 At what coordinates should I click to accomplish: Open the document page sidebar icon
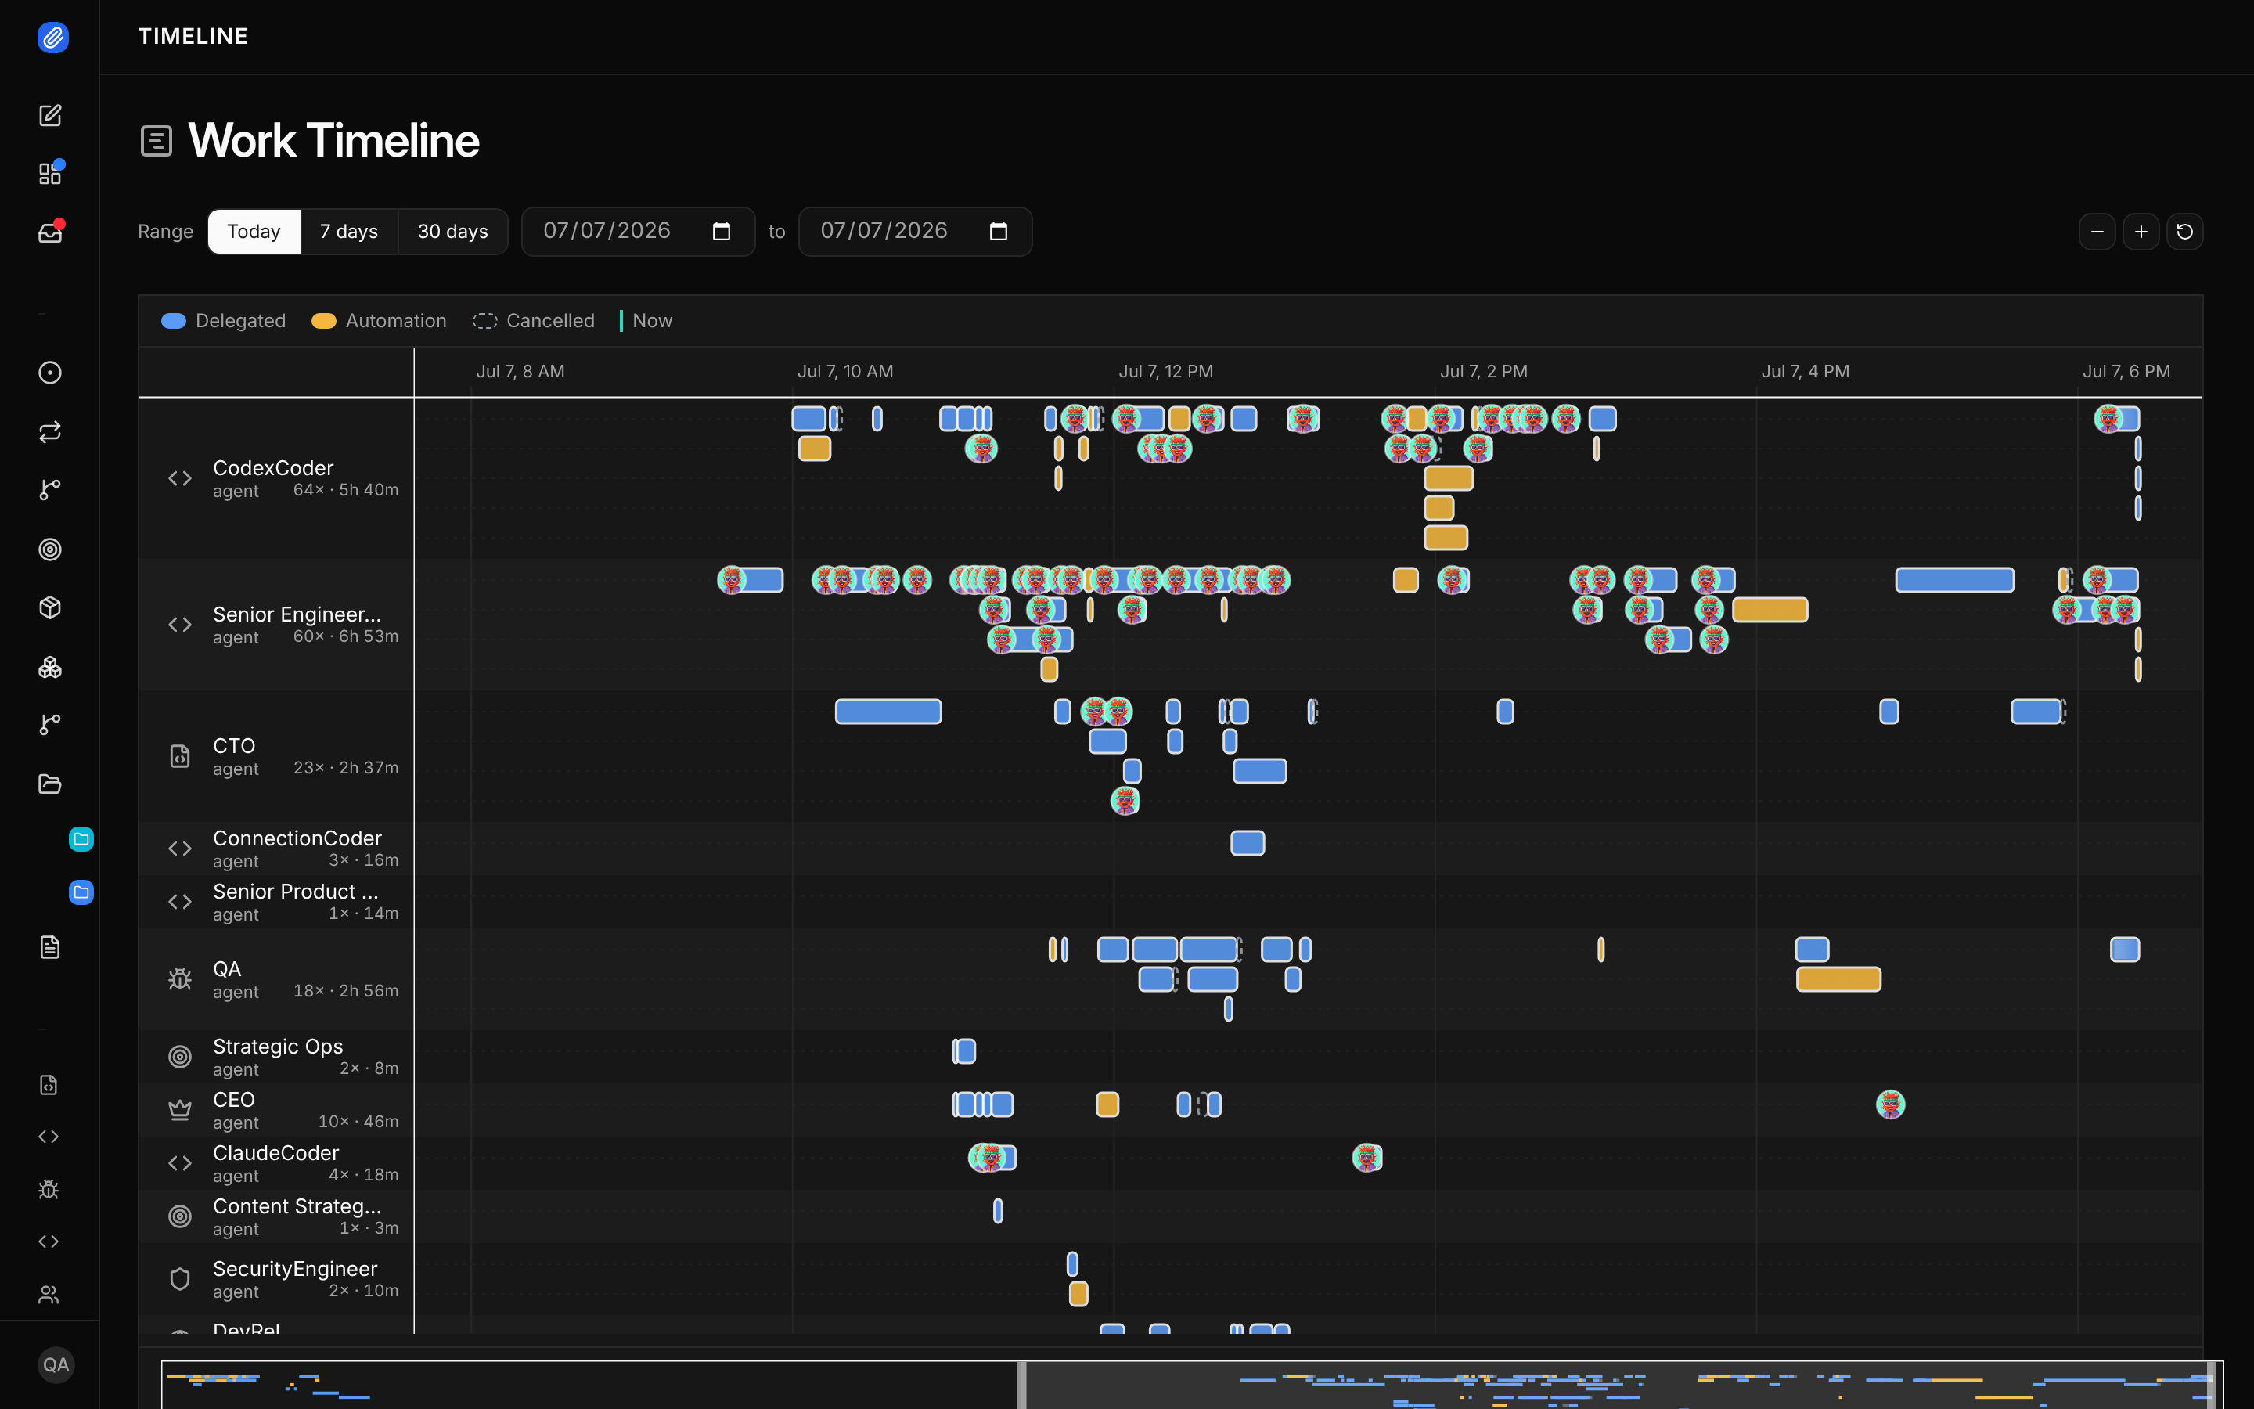[50, 947]
